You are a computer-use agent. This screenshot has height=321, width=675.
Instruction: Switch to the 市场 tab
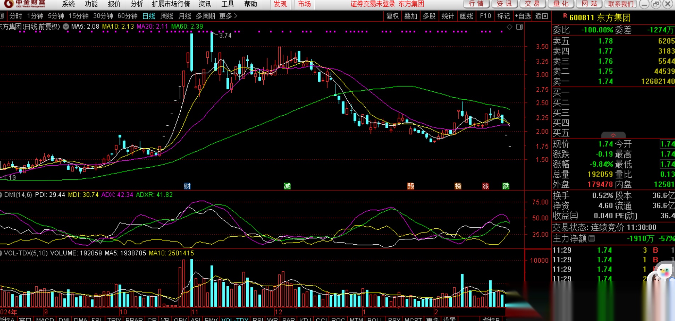pos(304,4)
